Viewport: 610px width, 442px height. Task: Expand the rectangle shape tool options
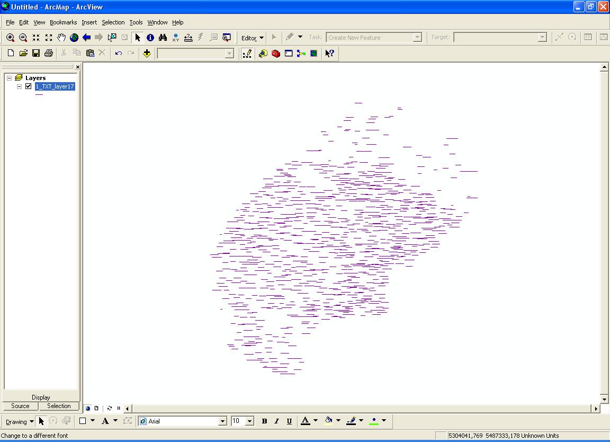(93, 421)
